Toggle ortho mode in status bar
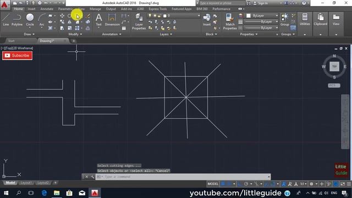 coord(240,184)
